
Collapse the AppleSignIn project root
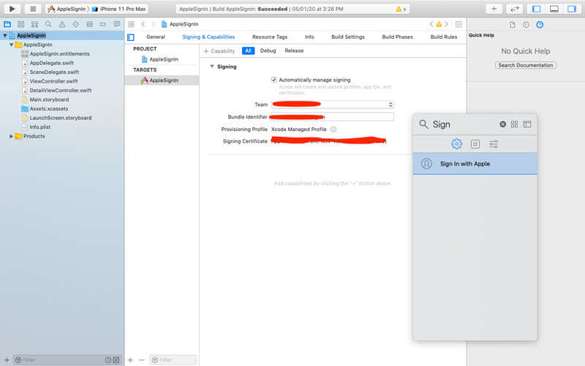click(x=5, y=35)
